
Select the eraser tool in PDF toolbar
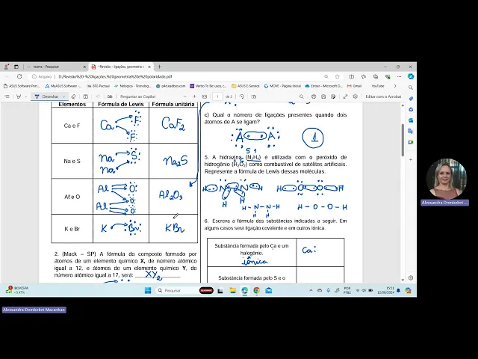click(x=73, y=96)
